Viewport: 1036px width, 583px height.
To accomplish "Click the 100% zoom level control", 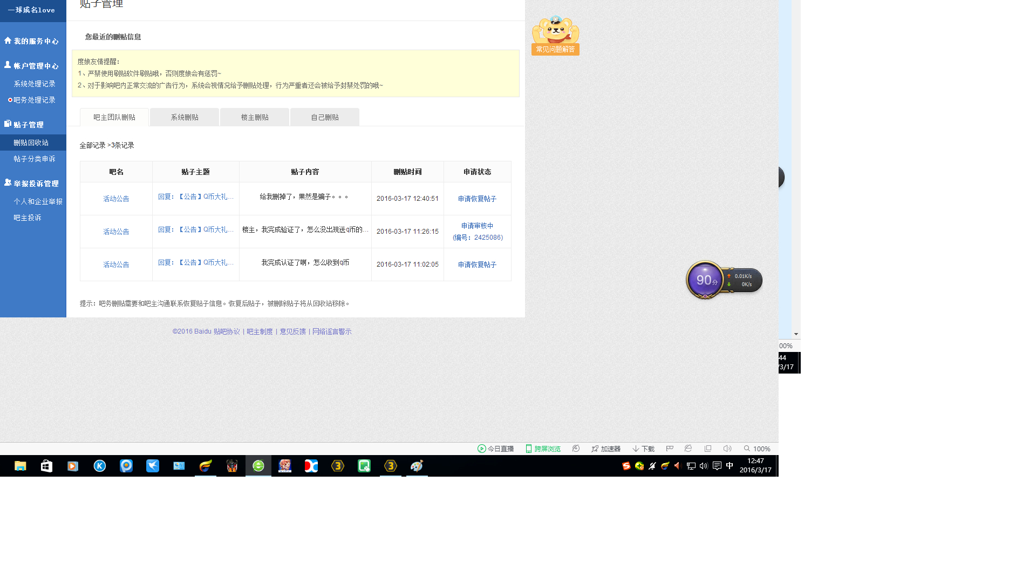I will coord(757,449).
